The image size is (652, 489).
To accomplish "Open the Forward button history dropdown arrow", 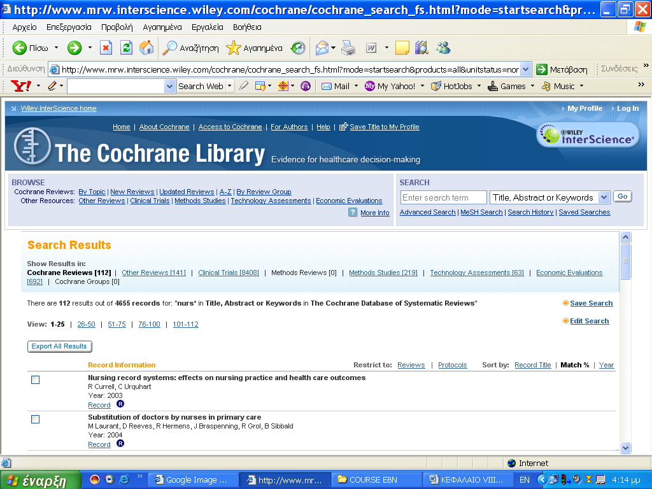I will (x=90, y=48).
